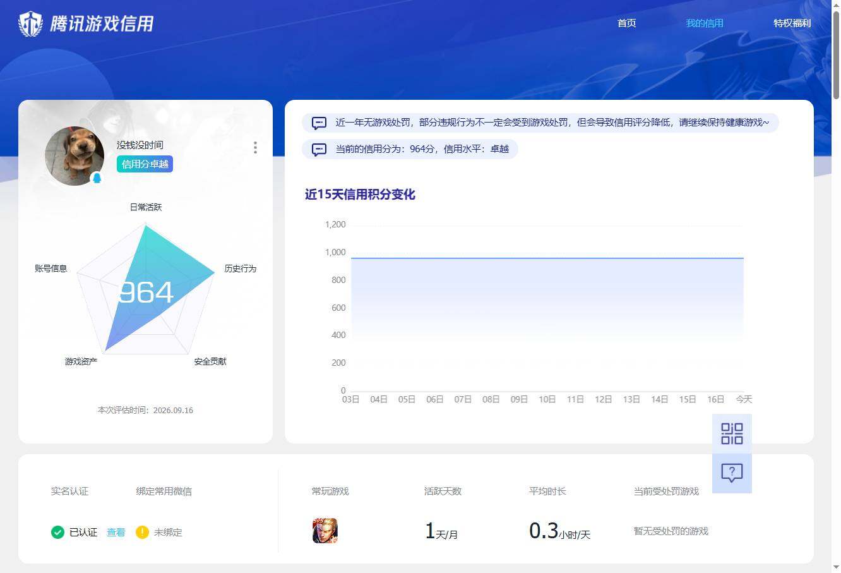Click username 没钱没时间

(140, 145)
